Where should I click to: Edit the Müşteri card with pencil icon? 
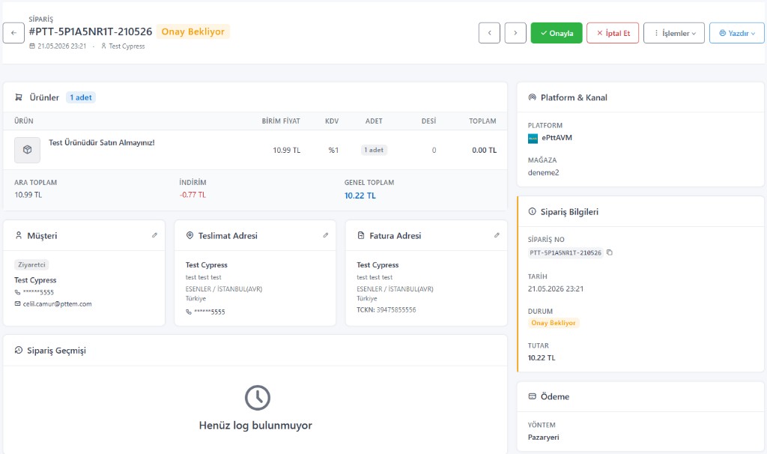coord(154,235)
